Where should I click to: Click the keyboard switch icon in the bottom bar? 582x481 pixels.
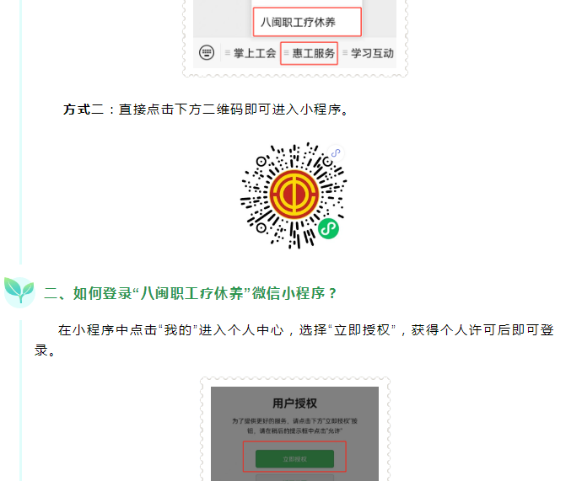point(207,52)
